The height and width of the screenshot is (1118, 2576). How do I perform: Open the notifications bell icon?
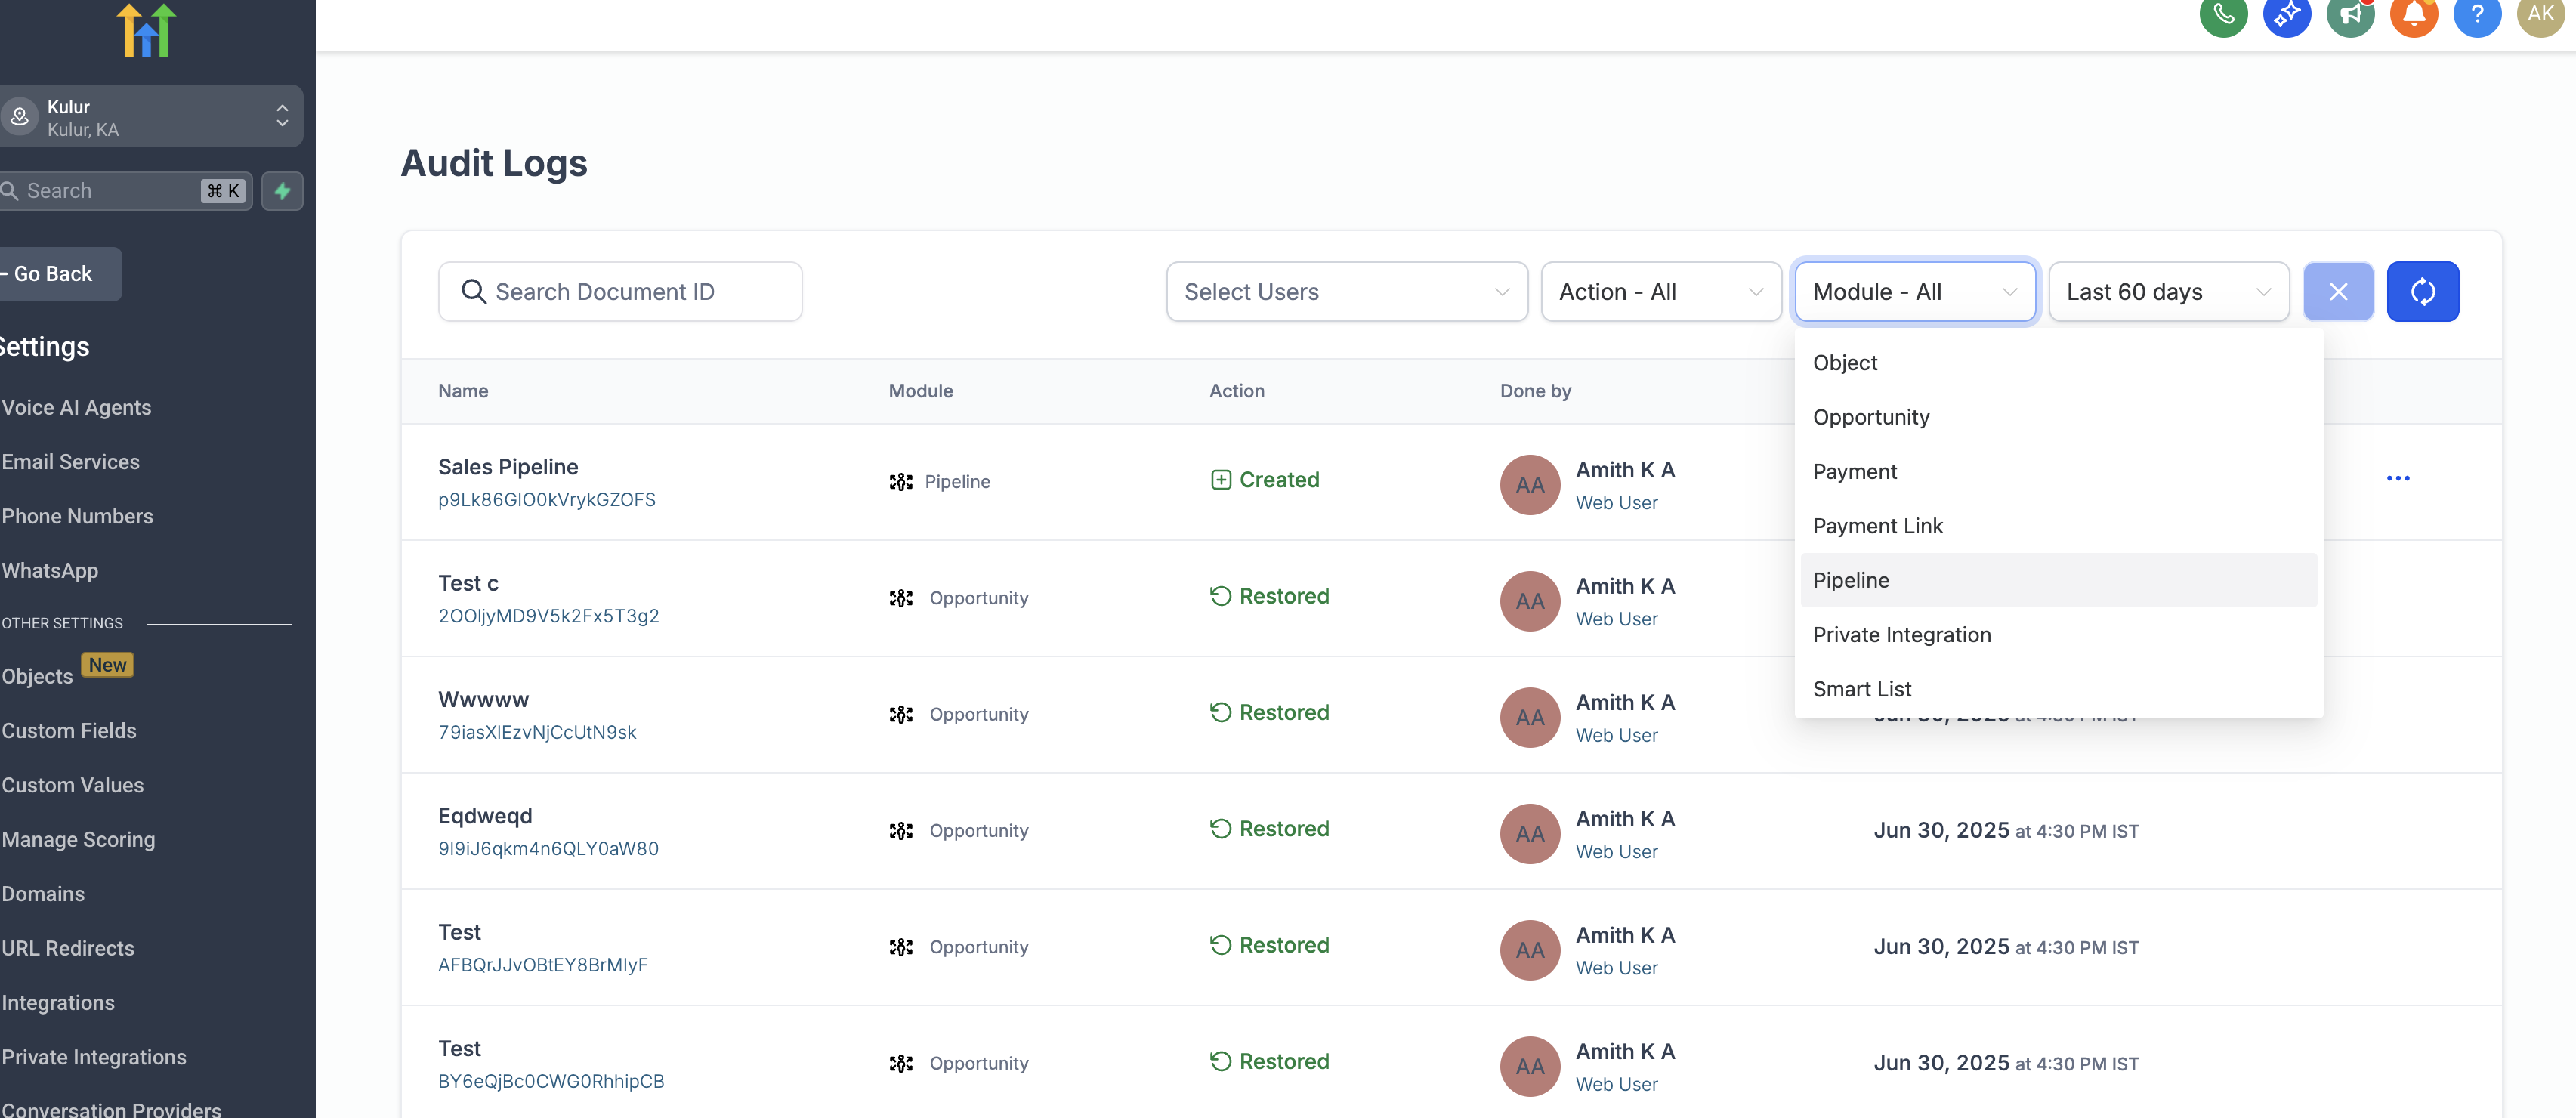[x=2413, y=14]
